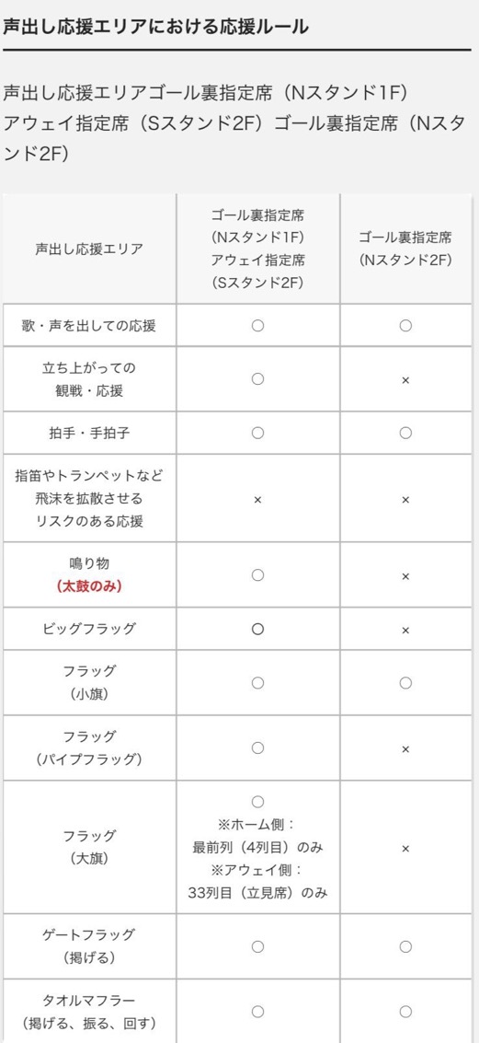Click the × mark in the フラッグ(大旗) row
Viewport: 479px width, 1043px height.
point(405,848)
